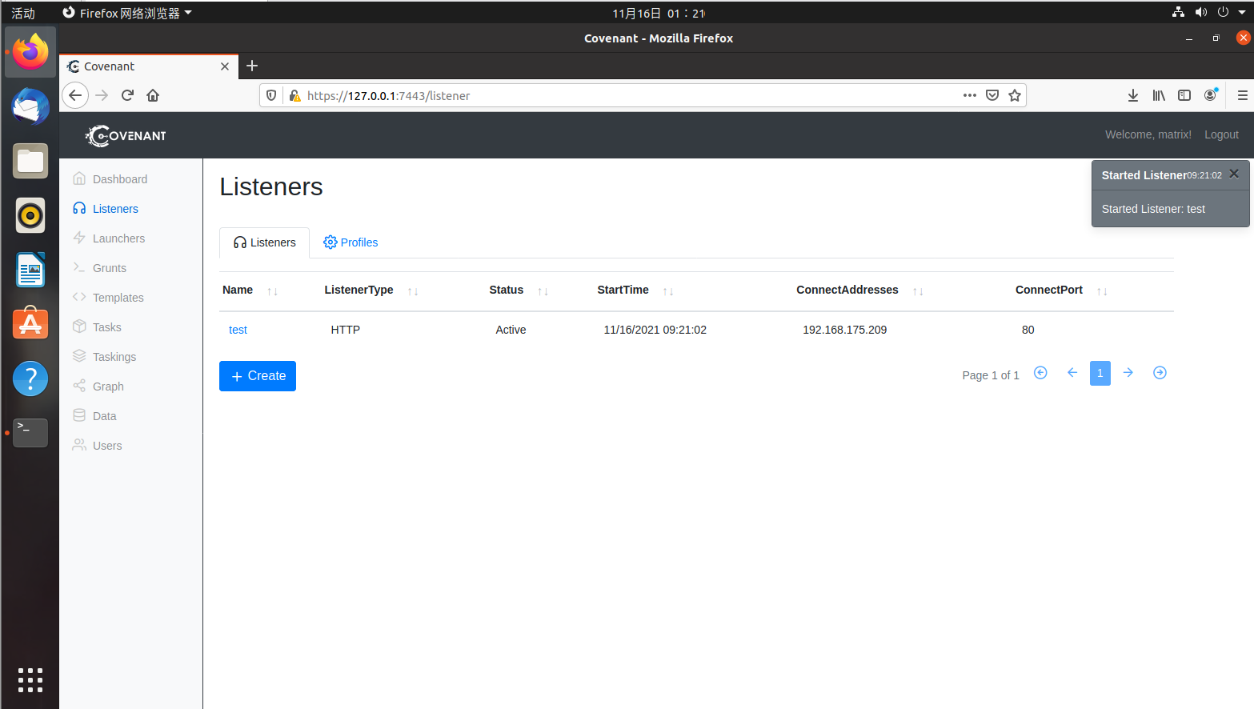Select the Listeners tab
This screenshot has width=1254, height=709.
(x=265, y=242)
